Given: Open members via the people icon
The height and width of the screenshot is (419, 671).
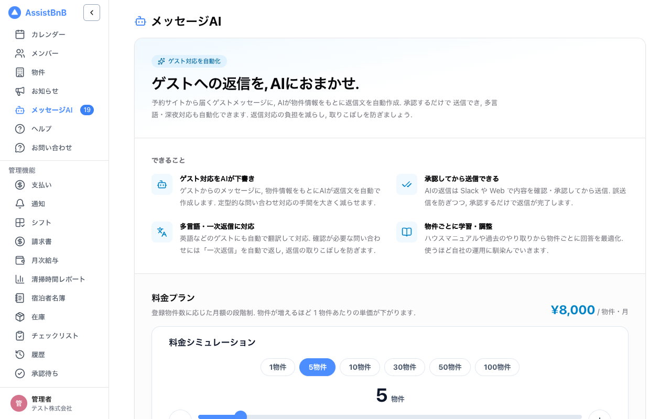Looking at the screenshot, I should click(20, 53).
